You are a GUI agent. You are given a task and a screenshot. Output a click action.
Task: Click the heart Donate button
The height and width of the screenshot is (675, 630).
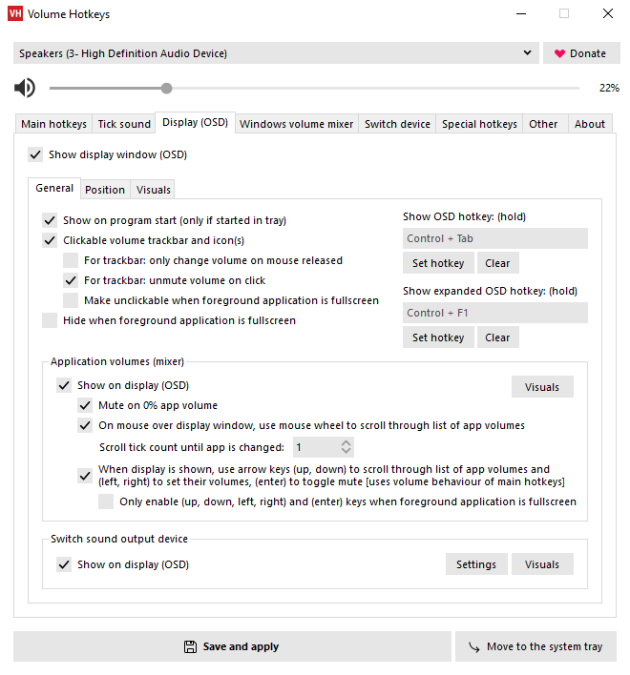(580, 53)
